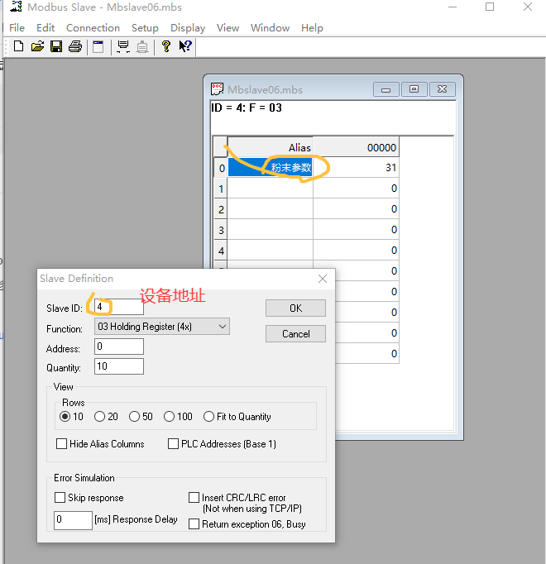This screenshot has height=564, width=546.
Task: Open the View menu
Action: tap(227, 27)
